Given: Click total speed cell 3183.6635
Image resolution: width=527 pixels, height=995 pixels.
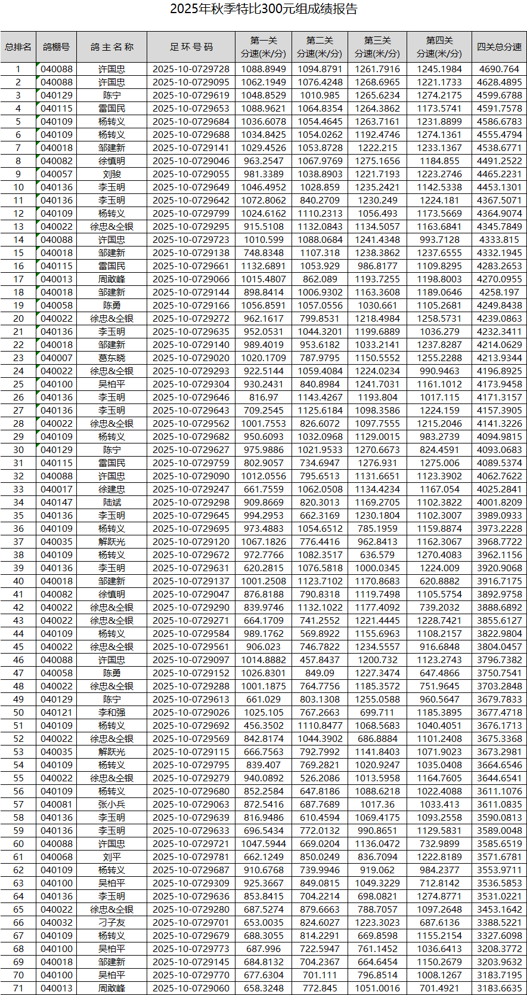Looking at the screenshot, I should click(x=499, y=988).
